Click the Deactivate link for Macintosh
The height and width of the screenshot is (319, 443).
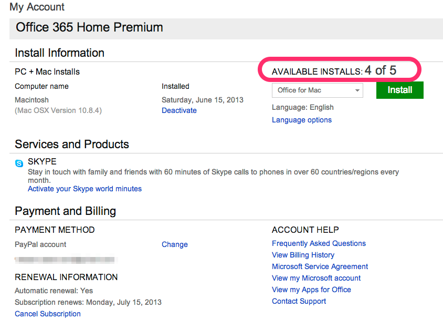[x=179, y=110]
